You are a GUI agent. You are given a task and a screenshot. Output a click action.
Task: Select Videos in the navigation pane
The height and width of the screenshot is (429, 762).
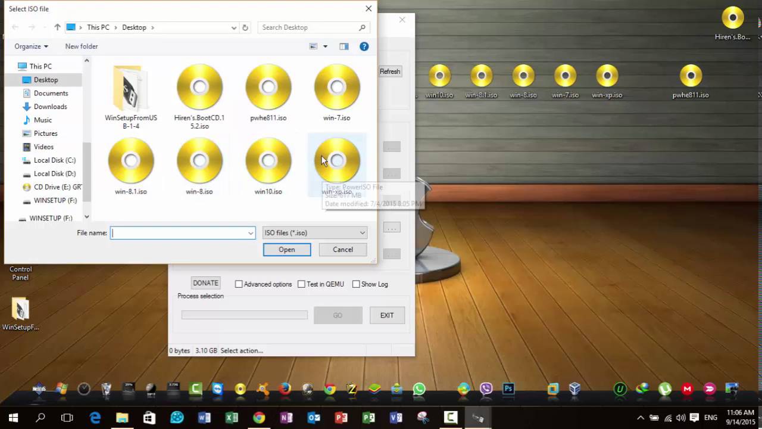click(43, 147)
